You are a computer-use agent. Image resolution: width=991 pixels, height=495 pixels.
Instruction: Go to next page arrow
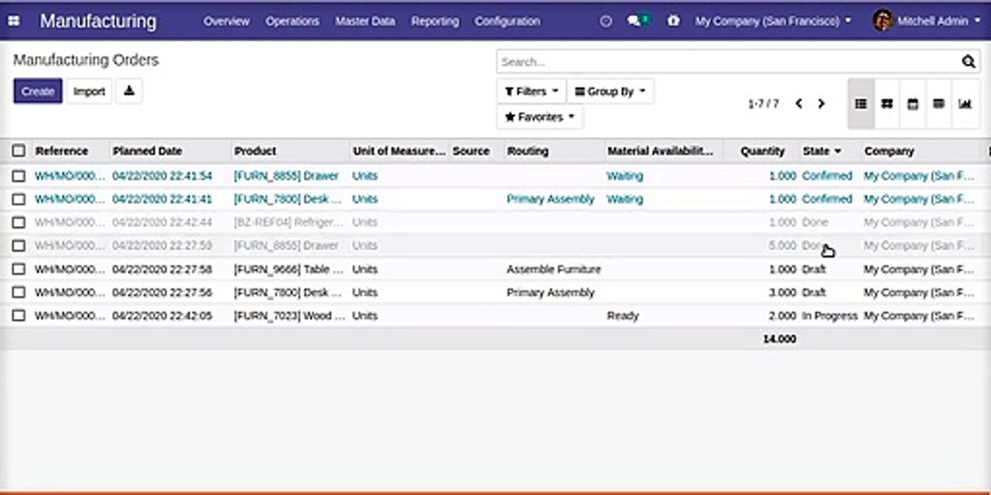pos(821,104)
